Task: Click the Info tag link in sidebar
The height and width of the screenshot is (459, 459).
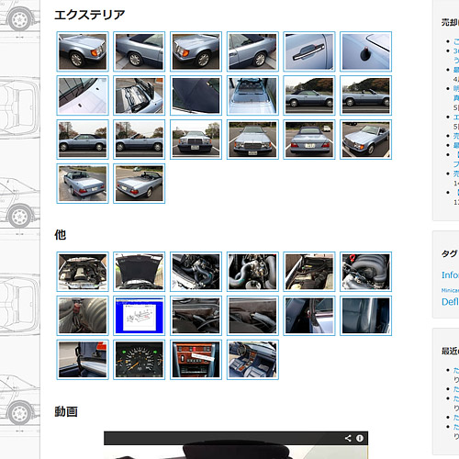Action: pos(450,274)
